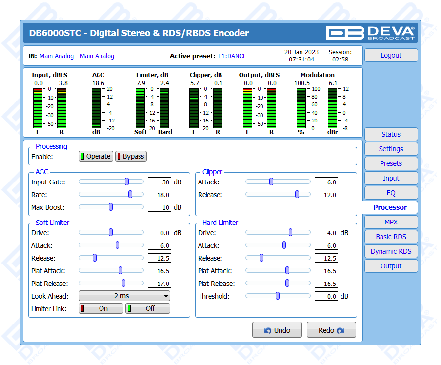Click the Clipper Release slider handle

[x=297, y=194]
